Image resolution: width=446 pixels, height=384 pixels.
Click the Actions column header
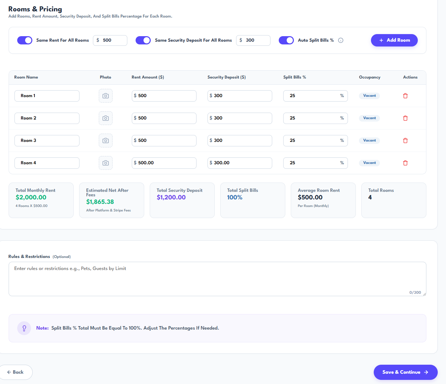pos(410,77)
